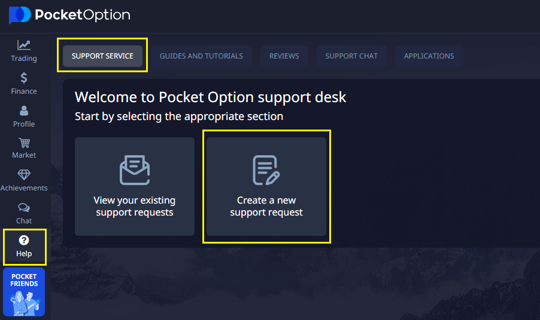540x320 pixels.
Task: Click the envelope icon for existing requests
Action: click(135, 170)
